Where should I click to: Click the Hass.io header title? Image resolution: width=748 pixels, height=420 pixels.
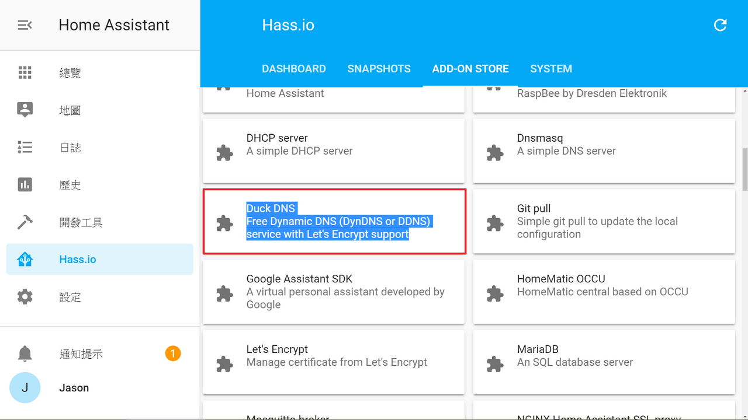(288, 25)
